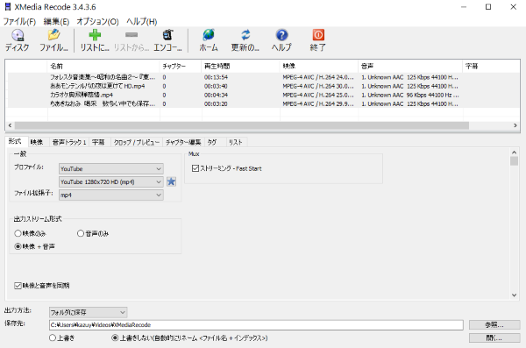Open the Disc (ディスク) toolbar icon
This screenshot has width=526, height=348.
(x=18, y=40)
